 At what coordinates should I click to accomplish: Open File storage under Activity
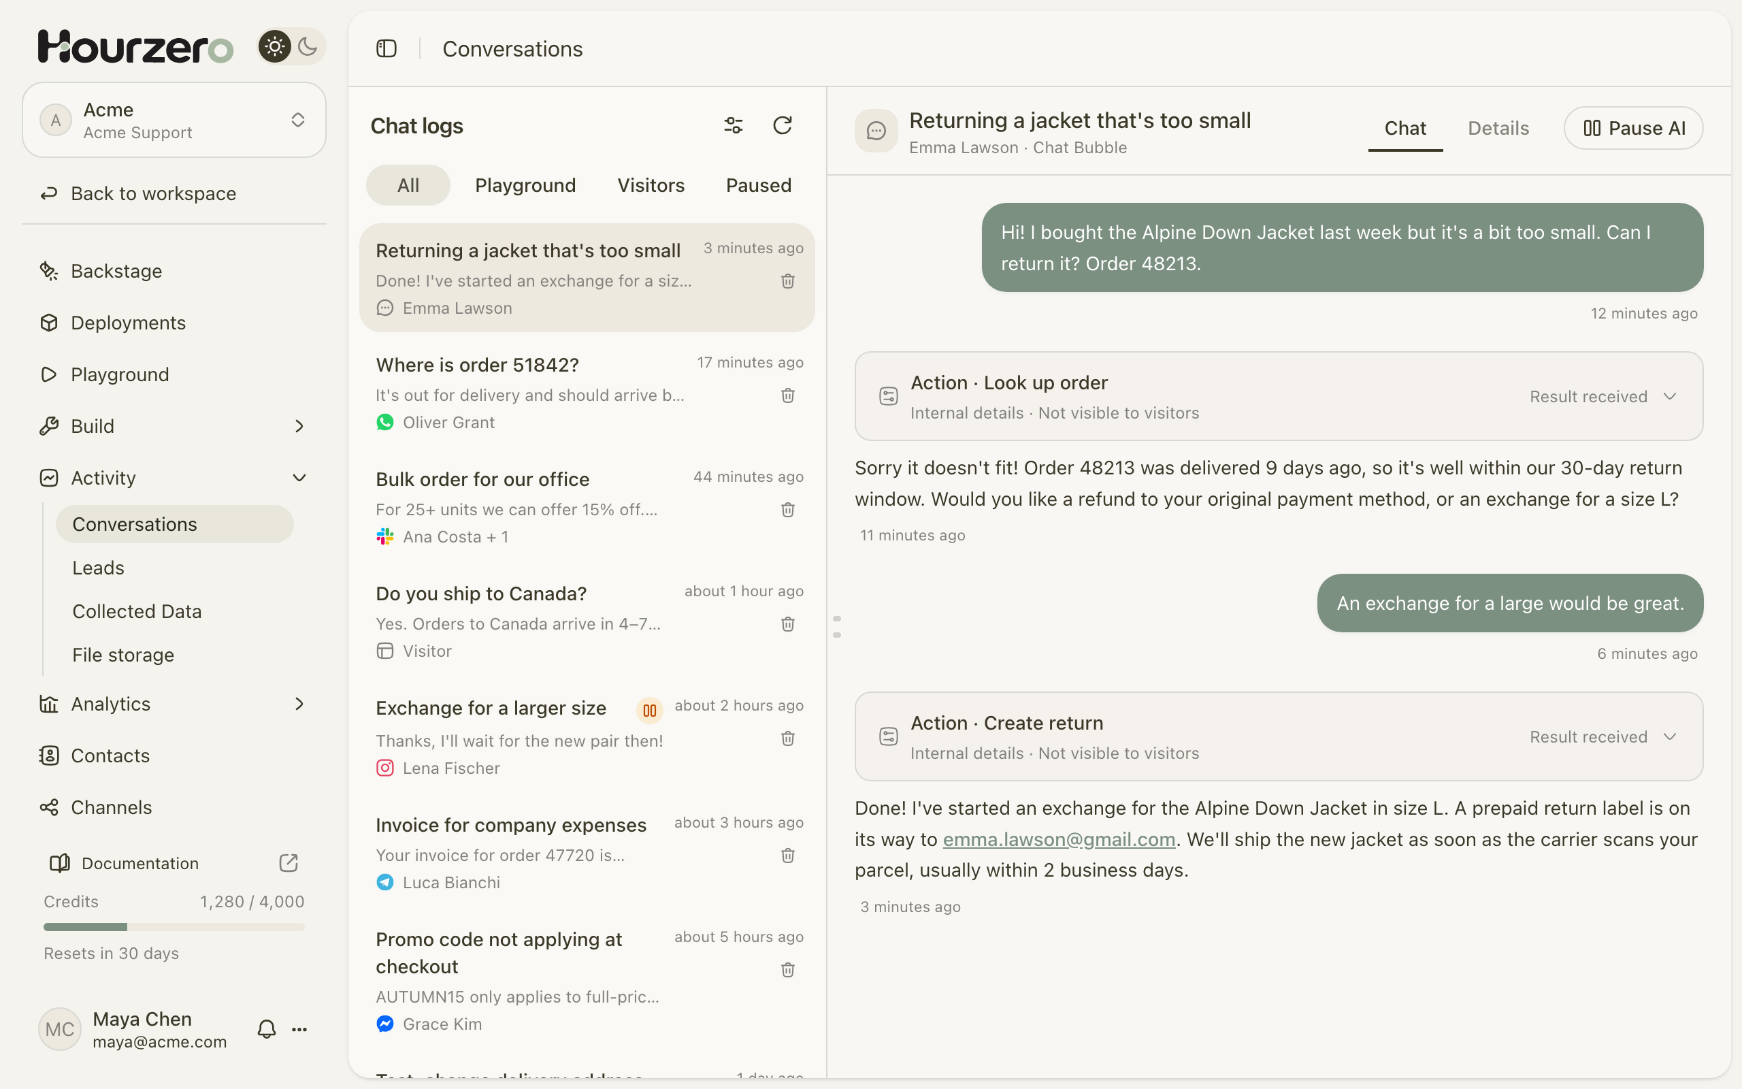175,655
